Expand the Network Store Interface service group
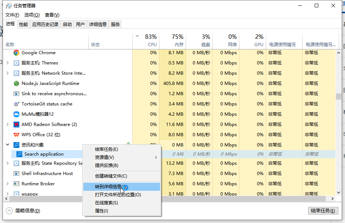Viewport: 345px width, 223px height. [7, 73]
